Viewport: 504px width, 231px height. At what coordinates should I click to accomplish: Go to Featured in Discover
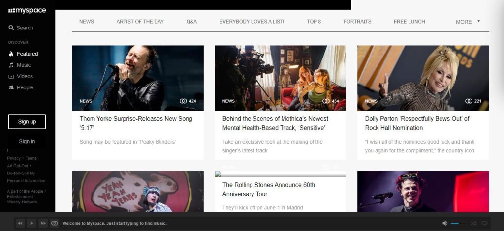click(x=24, y=54)
